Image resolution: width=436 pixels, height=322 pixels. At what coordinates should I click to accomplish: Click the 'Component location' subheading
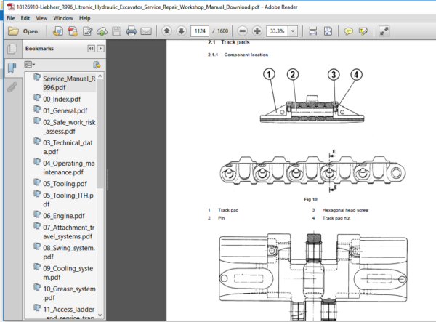click(x=246, y=55)
